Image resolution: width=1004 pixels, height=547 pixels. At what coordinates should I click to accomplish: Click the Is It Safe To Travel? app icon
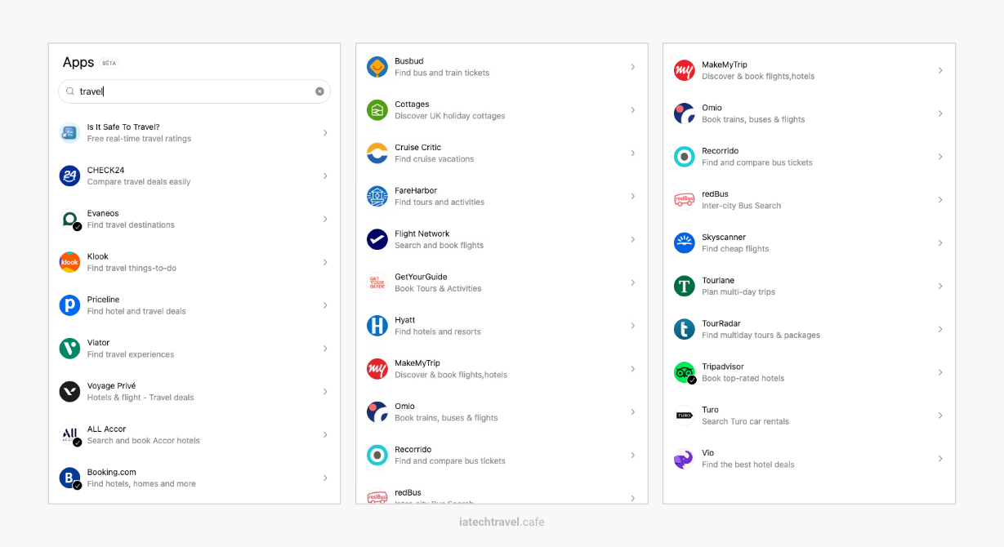point(69,132)
